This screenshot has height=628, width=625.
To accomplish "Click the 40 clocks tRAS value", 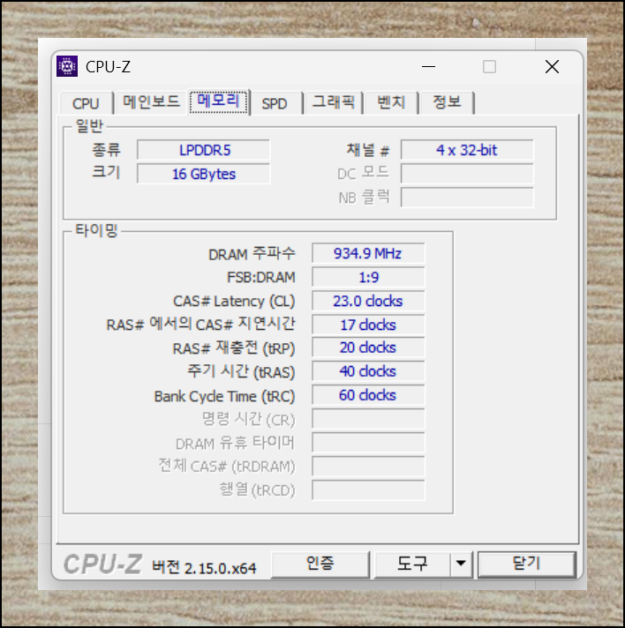I will (x=368, y=371).
